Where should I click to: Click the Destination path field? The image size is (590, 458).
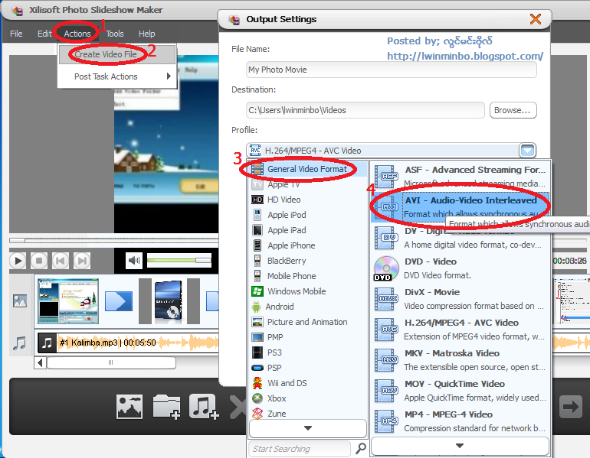[365, 110]
